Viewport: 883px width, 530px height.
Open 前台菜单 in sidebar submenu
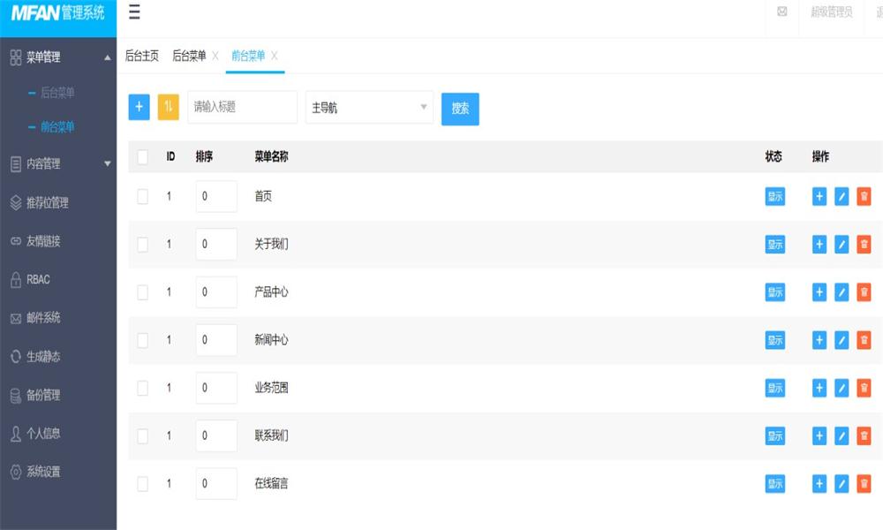click(57, 127)
